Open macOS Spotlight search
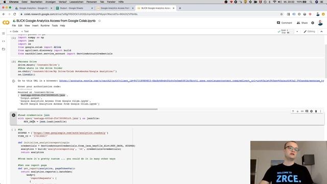 311,2
